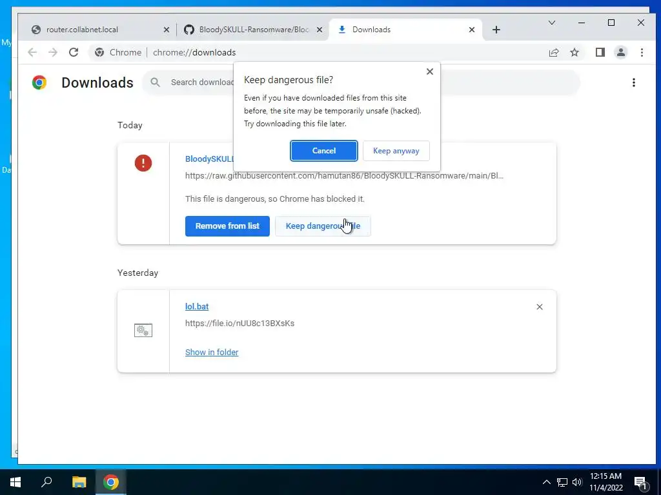661x495 pixels.
Task: Click Keep dangerous file button
Action: (323, 226)
